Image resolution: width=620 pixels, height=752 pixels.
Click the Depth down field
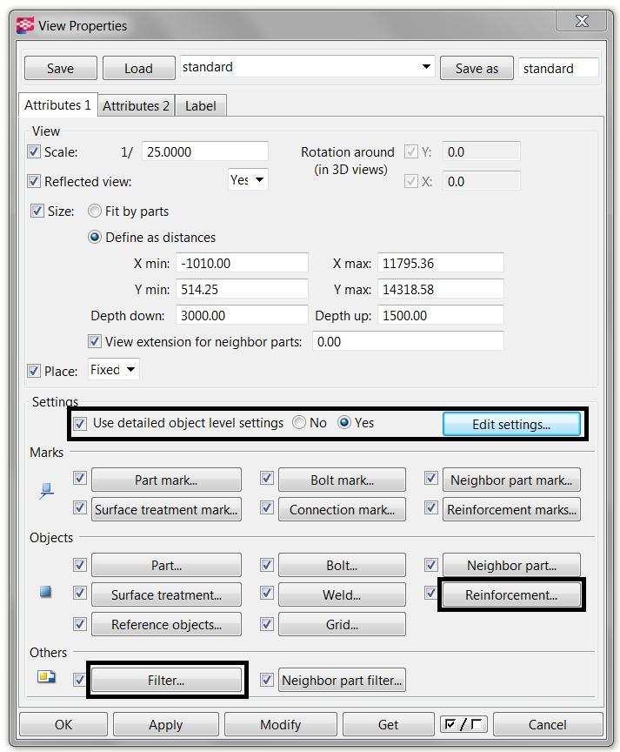pyautogui.click(x=242, y=315)
